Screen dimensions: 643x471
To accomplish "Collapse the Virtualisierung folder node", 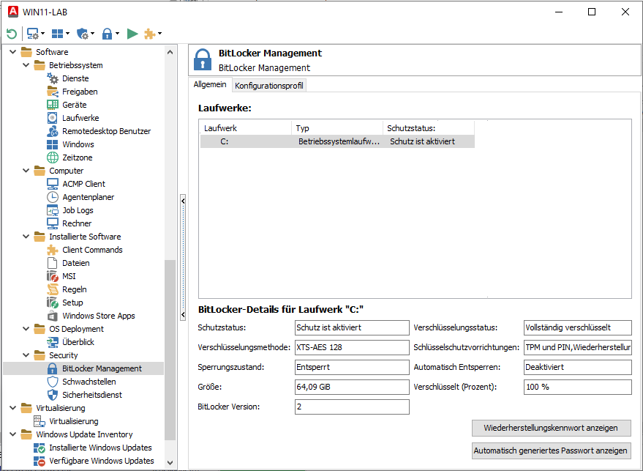I will 13,408.
